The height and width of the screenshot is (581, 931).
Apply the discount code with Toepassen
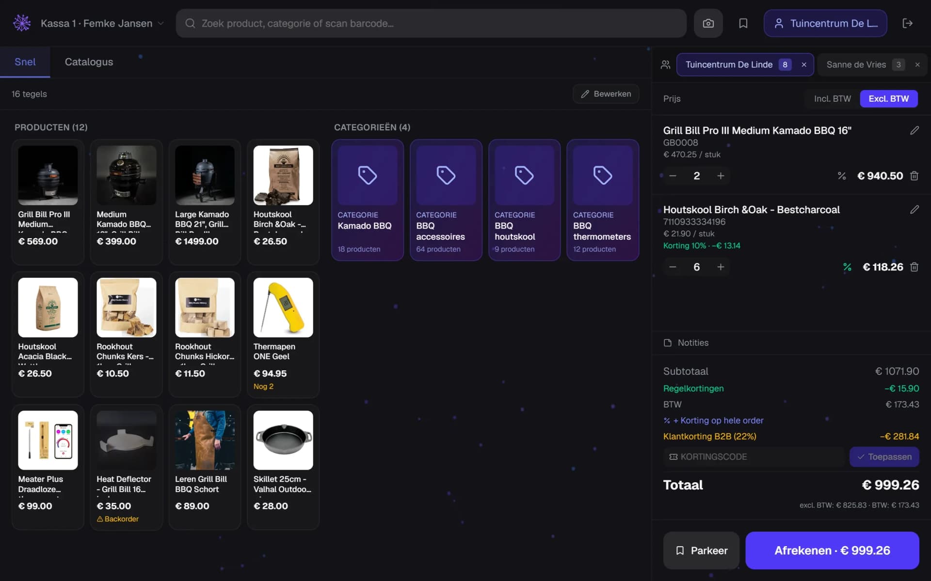coord(884,457)
